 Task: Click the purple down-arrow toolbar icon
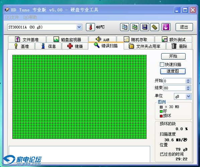(x=166, y=27)
